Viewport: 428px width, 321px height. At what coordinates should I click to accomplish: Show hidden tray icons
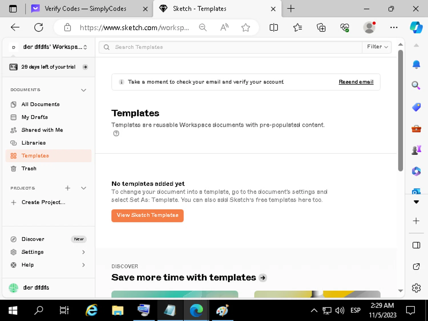pos(314,310)
